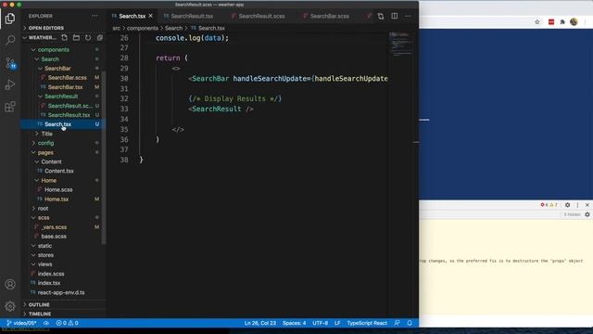593x334 pixels.
Task: Open the Run and Debug view
Action: [x=10, y=84]
